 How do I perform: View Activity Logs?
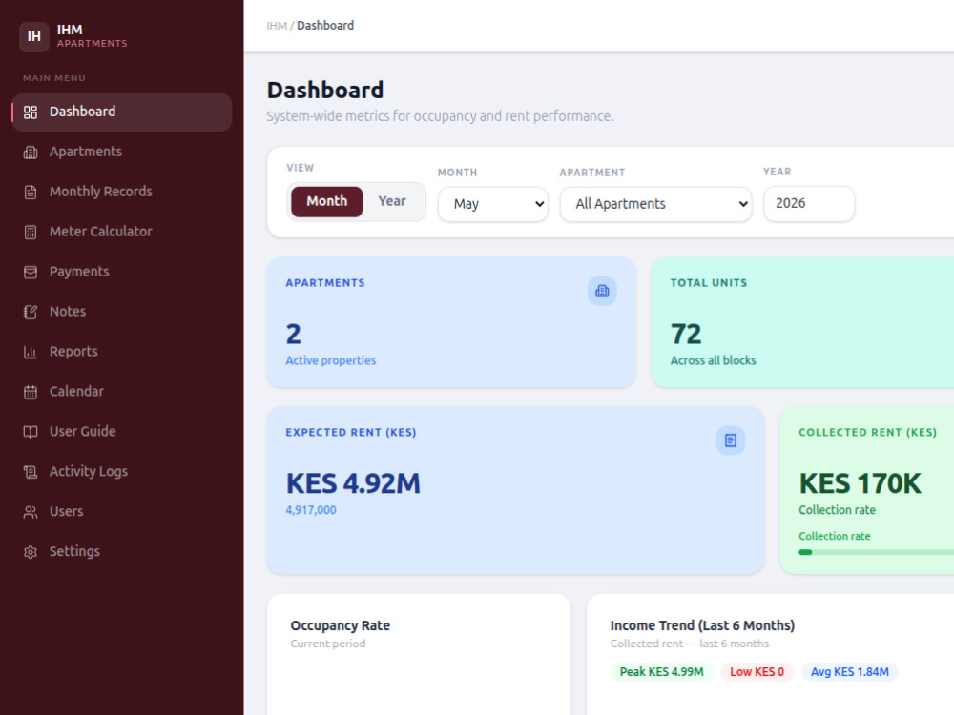(x=122, y=472)
